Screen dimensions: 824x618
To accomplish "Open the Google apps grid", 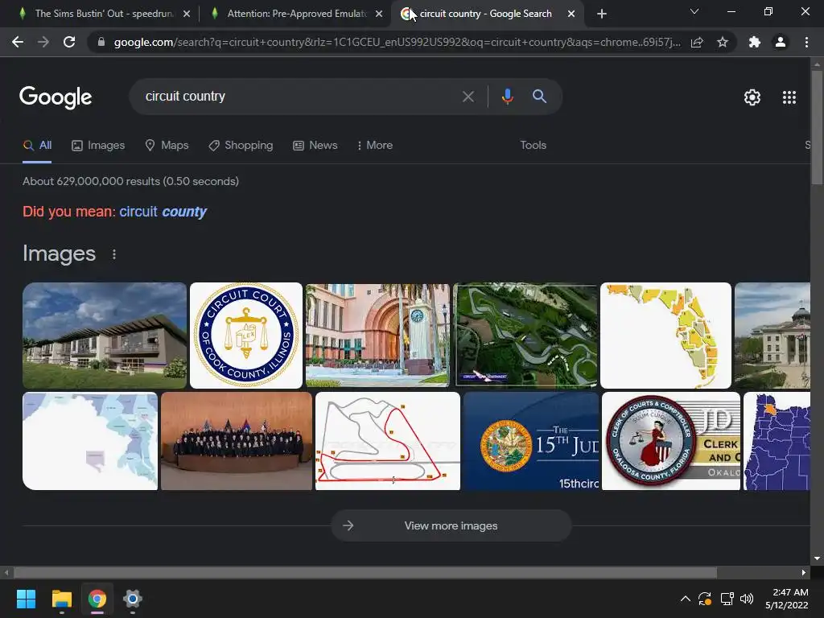I will pos(789,97).
